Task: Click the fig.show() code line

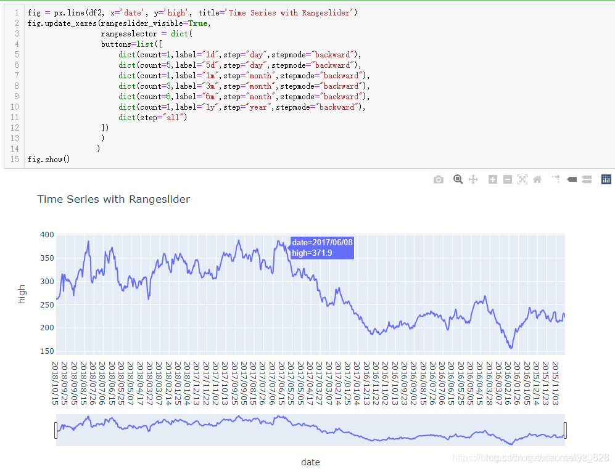Action: coord(49,160)
